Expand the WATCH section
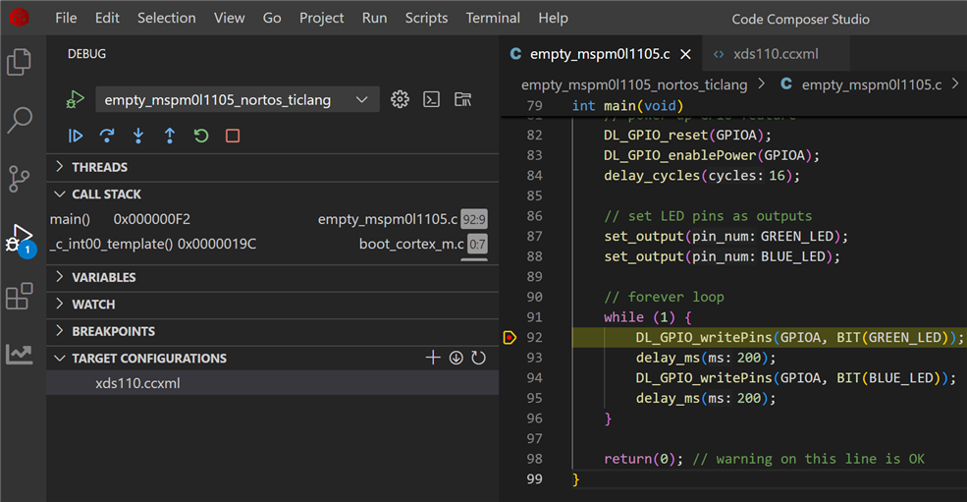This screenshot has height=502, width=967. 60,304
